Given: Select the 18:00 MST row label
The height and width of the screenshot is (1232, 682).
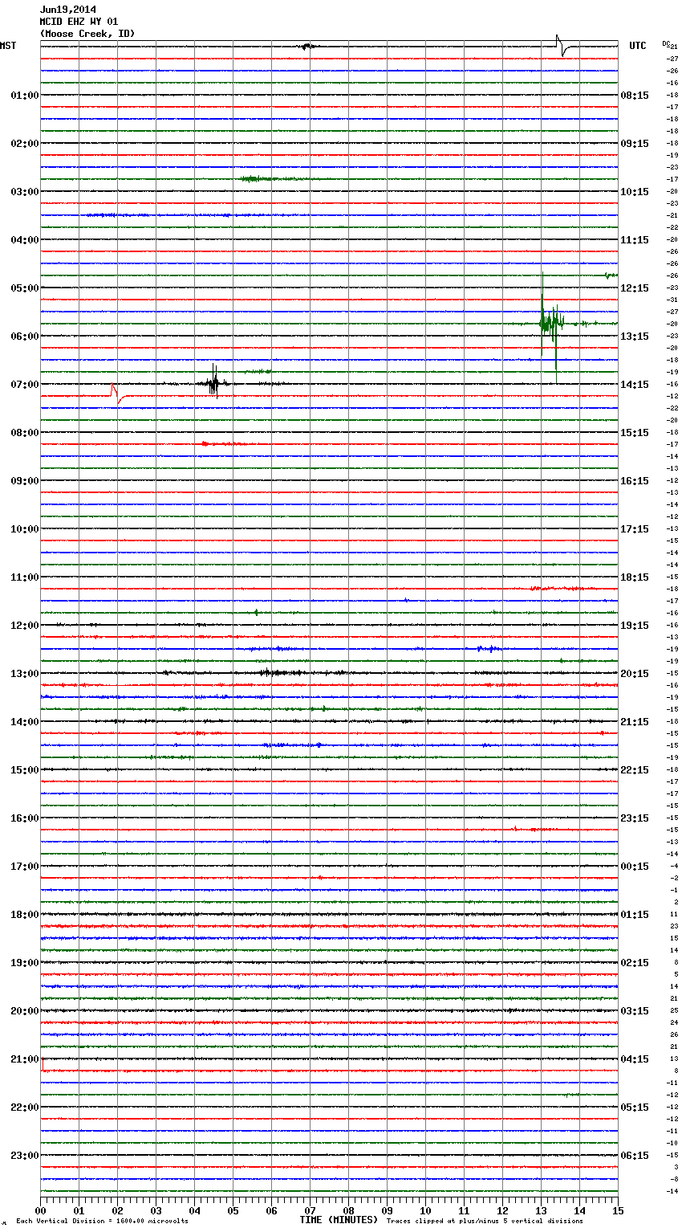Looking at the screenshot, I should tap(25, 915).
